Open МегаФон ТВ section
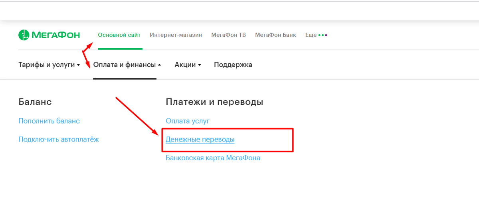Screen dimensions: 479x222 pos(228,35)
